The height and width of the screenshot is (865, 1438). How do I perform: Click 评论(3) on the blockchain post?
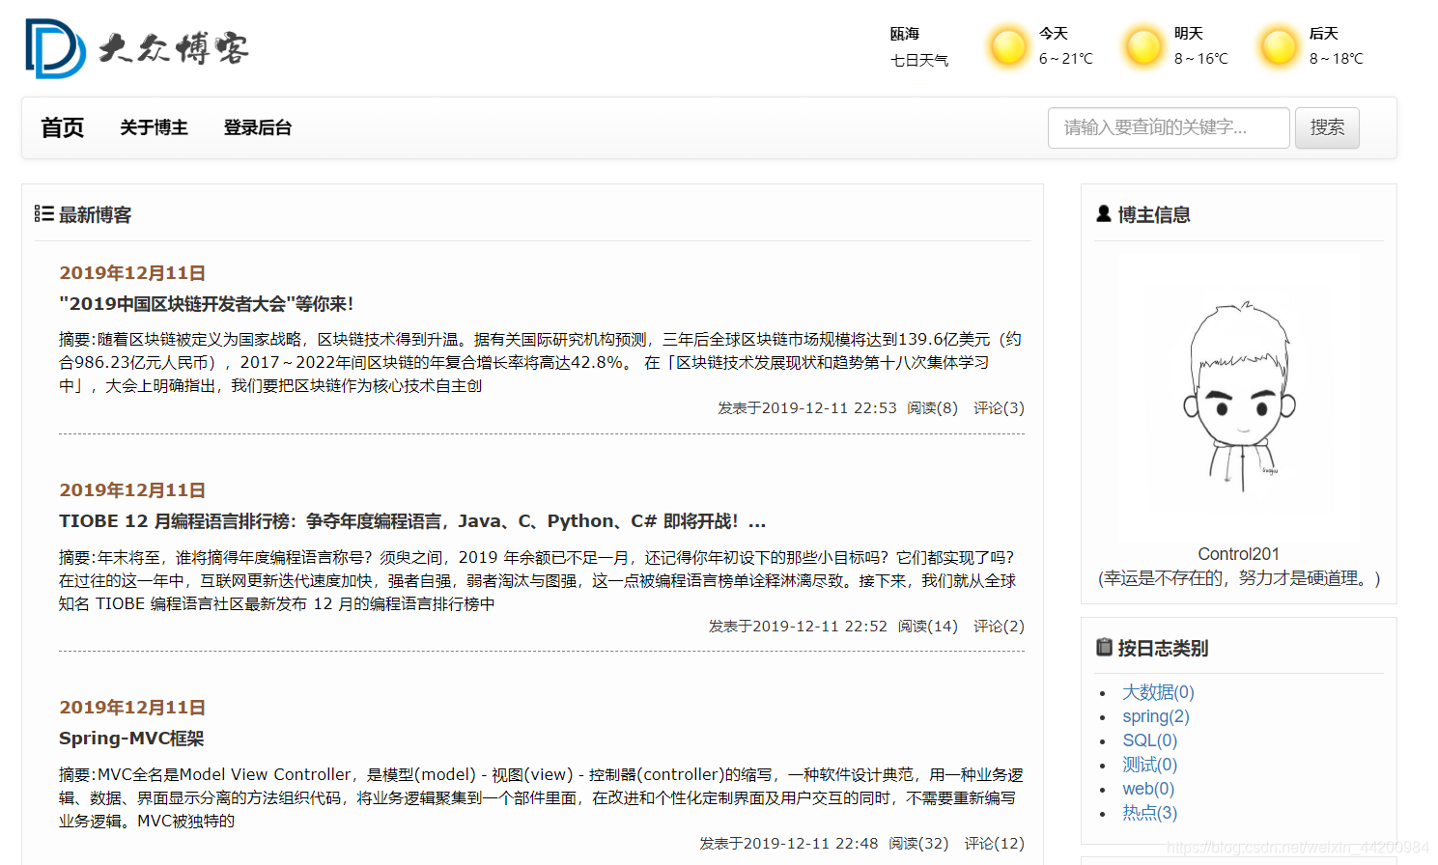1000,408
